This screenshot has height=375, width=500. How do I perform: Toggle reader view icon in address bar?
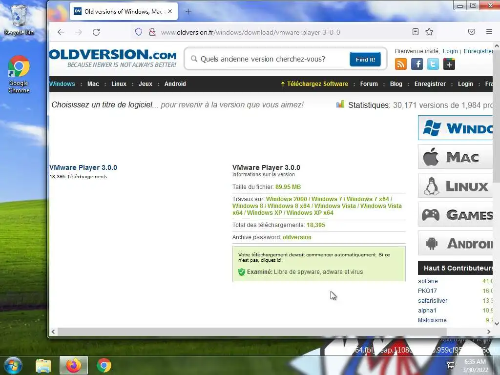(x=415, y=32)
